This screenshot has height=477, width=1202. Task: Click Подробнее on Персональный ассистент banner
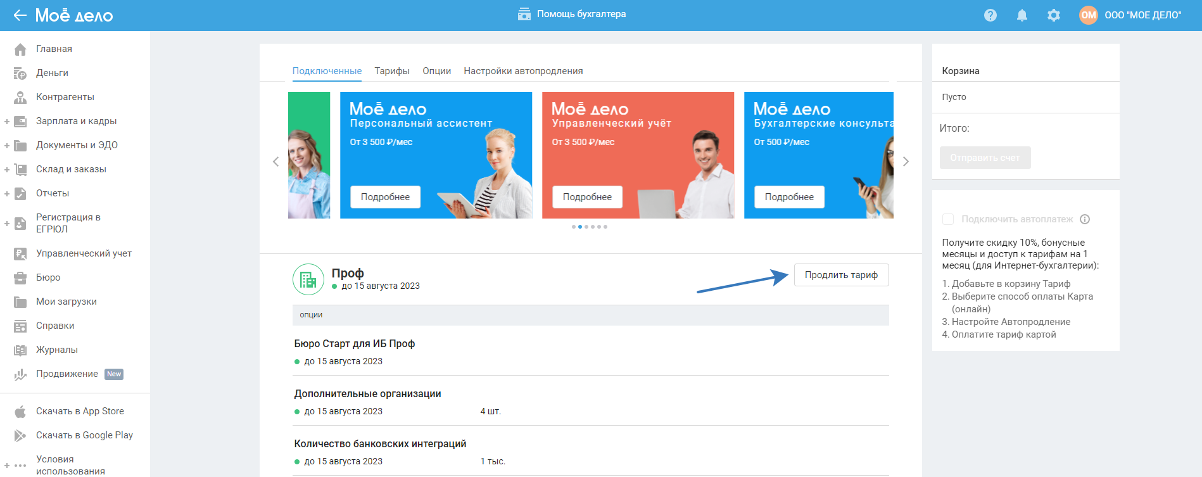[385, 197]
